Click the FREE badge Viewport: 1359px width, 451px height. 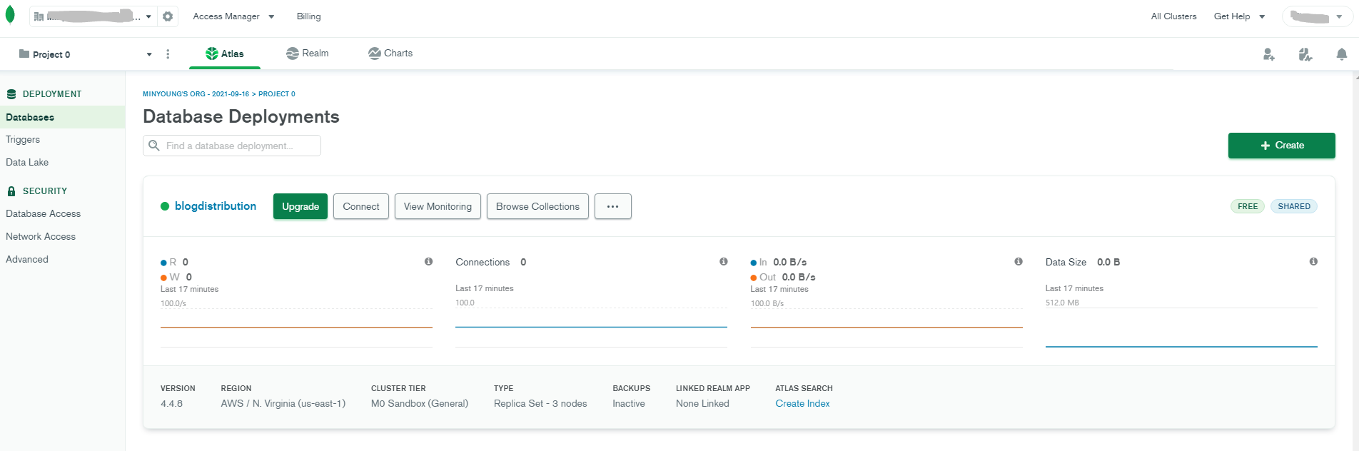click(1248, 206)
